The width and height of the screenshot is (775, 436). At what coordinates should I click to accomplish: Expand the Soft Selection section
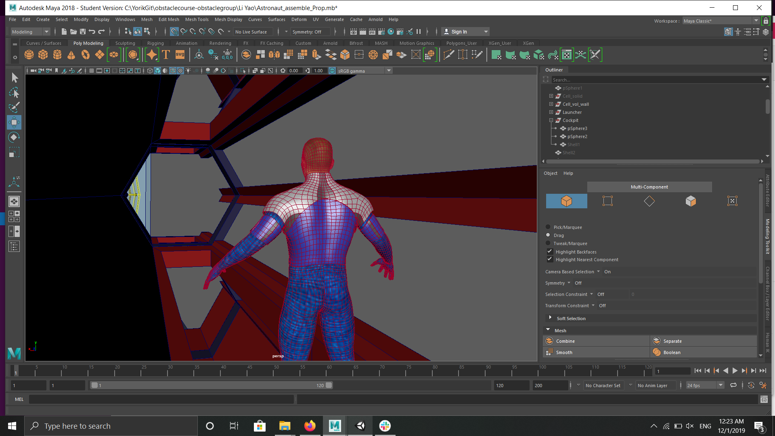pos(550,318)
